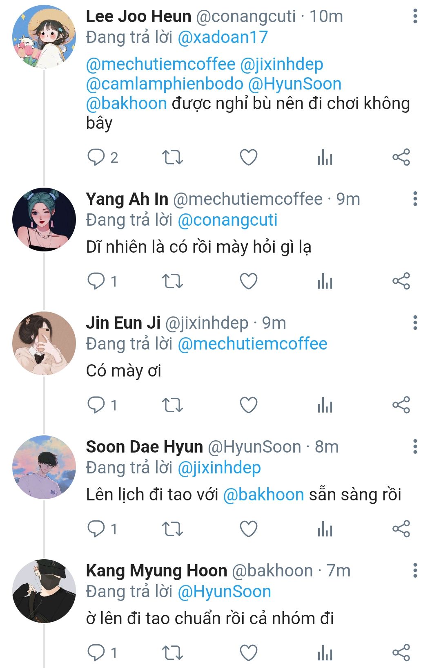
Task: Open more options menu on Jin Eun Ji's tweet
Action: point(415,323)
